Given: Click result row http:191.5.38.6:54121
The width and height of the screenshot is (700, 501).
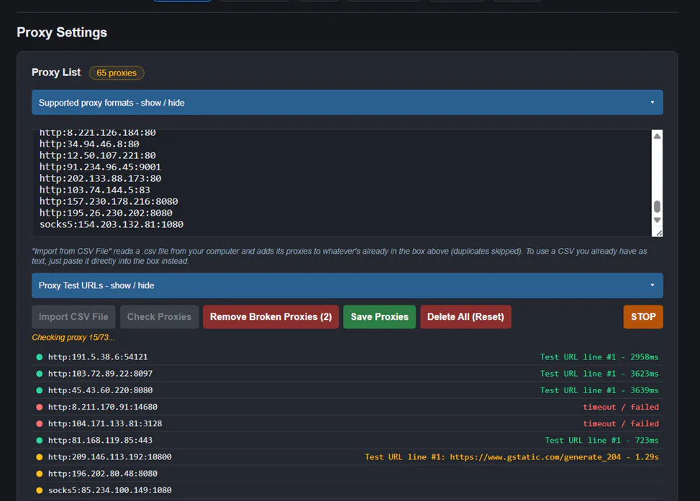Looking at the screenshot, I should (347, 357).
